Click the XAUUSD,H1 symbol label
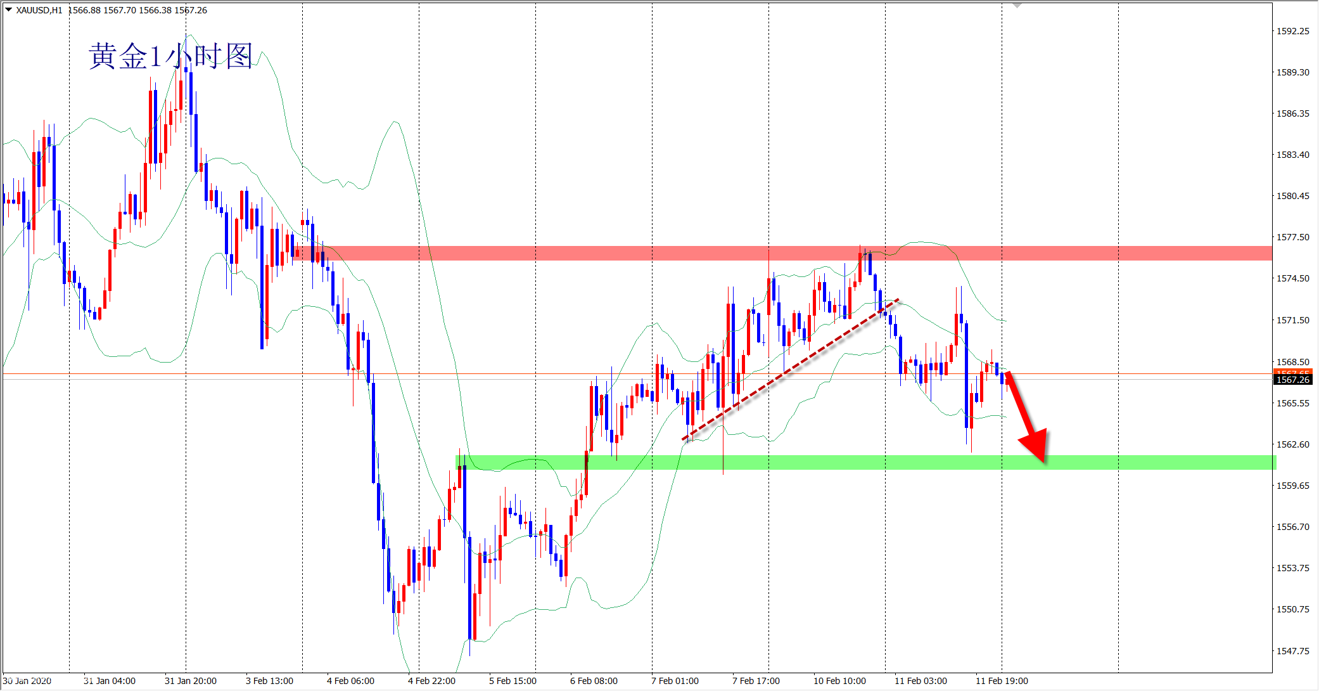Image resolution: width=1319 pixels, height=691 pixels. click(x=39, y=10)
